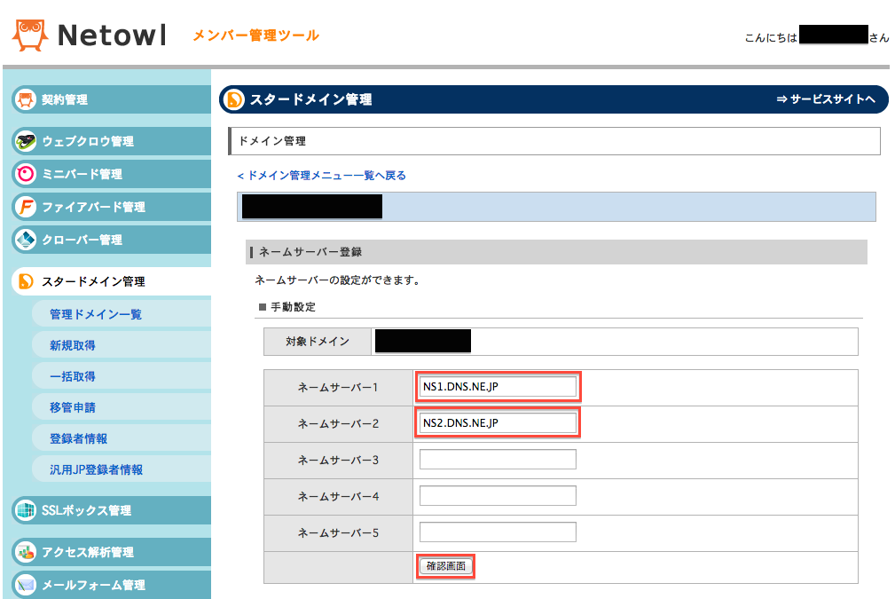Image resolution: width=895 pixels, height=599 pixels.
Task: Click ドメイン管理メニュー一覧へ戻る link
Action: pos(321,176)
